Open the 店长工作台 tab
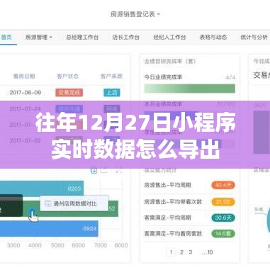The width and height of the screenshot is (270, 270). pos(126,37)
